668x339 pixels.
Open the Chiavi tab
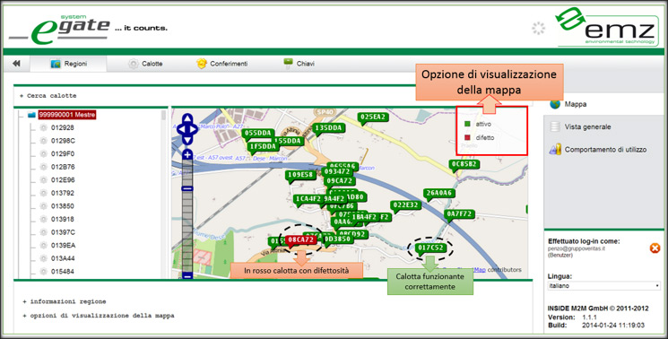[x=299, y=64]
